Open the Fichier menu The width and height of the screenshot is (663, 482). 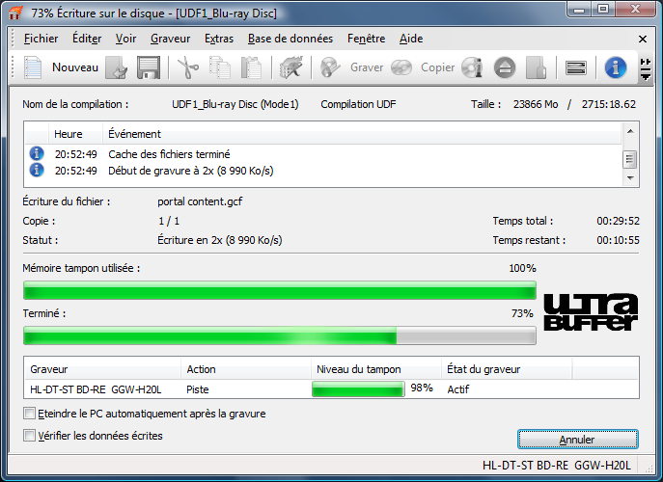point(41,39)
